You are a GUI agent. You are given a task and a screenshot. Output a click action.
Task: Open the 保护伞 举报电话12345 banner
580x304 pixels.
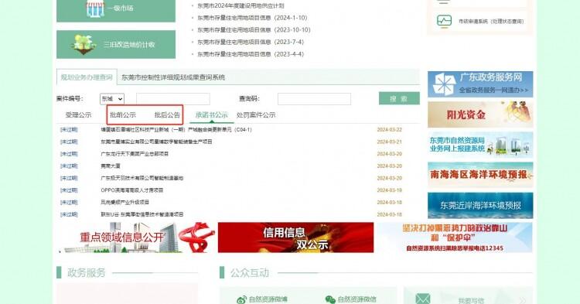(455, 237)
